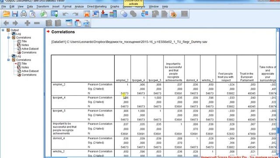Screen dimensions: 280x158
Task: Select the last Correlations table item in outline
Action: click(29, 75)
